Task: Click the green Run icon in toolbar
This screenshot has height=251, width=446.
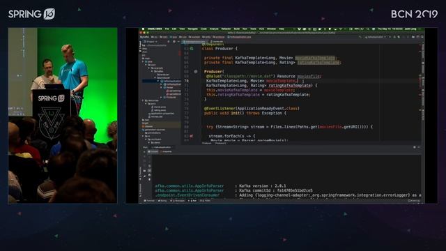Action: [x=390, y=37]
